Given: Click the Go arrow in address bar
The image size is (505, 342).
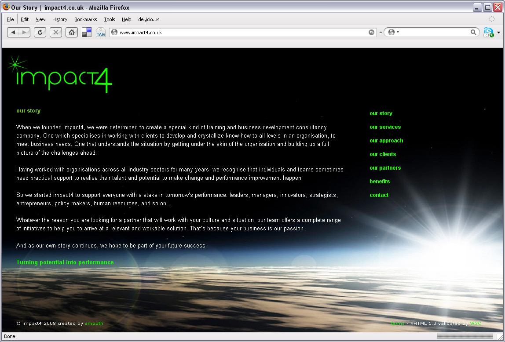Looking at the screenshot, I should (372, 32).
